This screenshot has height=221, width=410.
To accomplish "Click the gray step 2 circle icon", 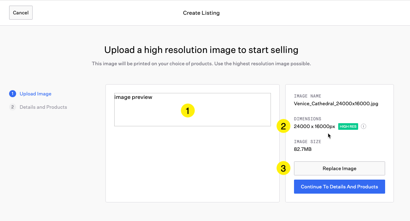I will click(x=13, y=107).
